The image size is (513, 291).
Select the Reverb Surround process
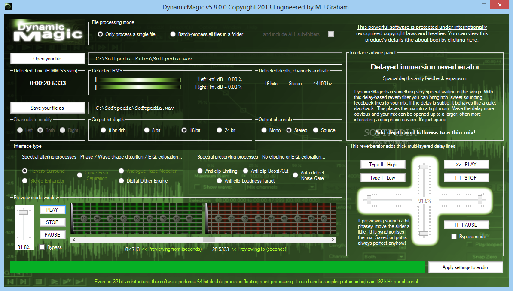coord(43,171)
